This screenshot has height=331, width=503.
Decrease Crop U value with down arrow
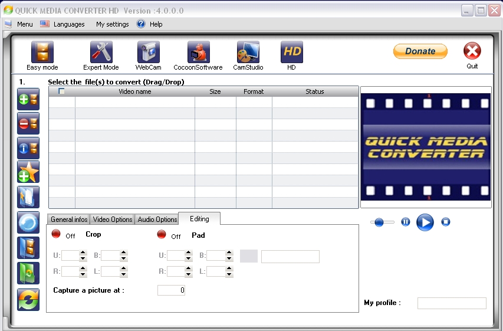tap(83, 258)
